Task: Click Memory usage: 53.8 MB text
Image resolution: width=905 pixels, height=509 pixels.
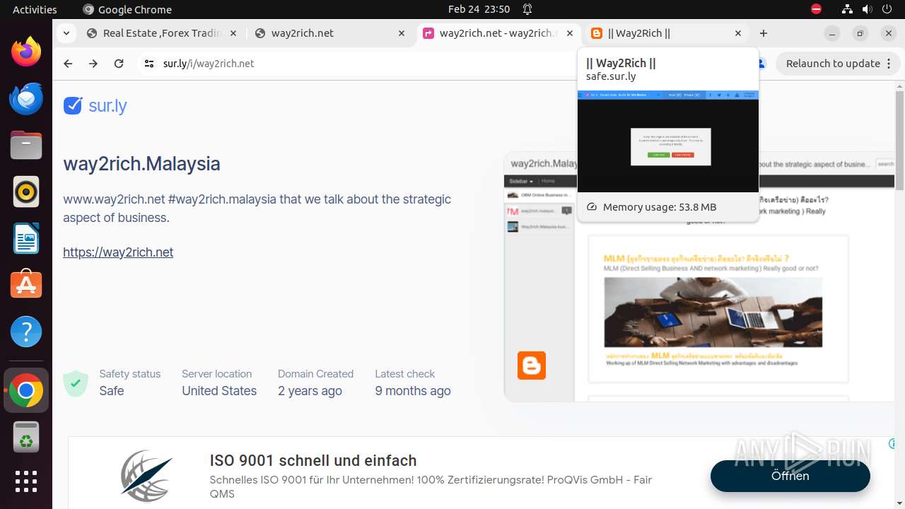Action: [660, 207]
